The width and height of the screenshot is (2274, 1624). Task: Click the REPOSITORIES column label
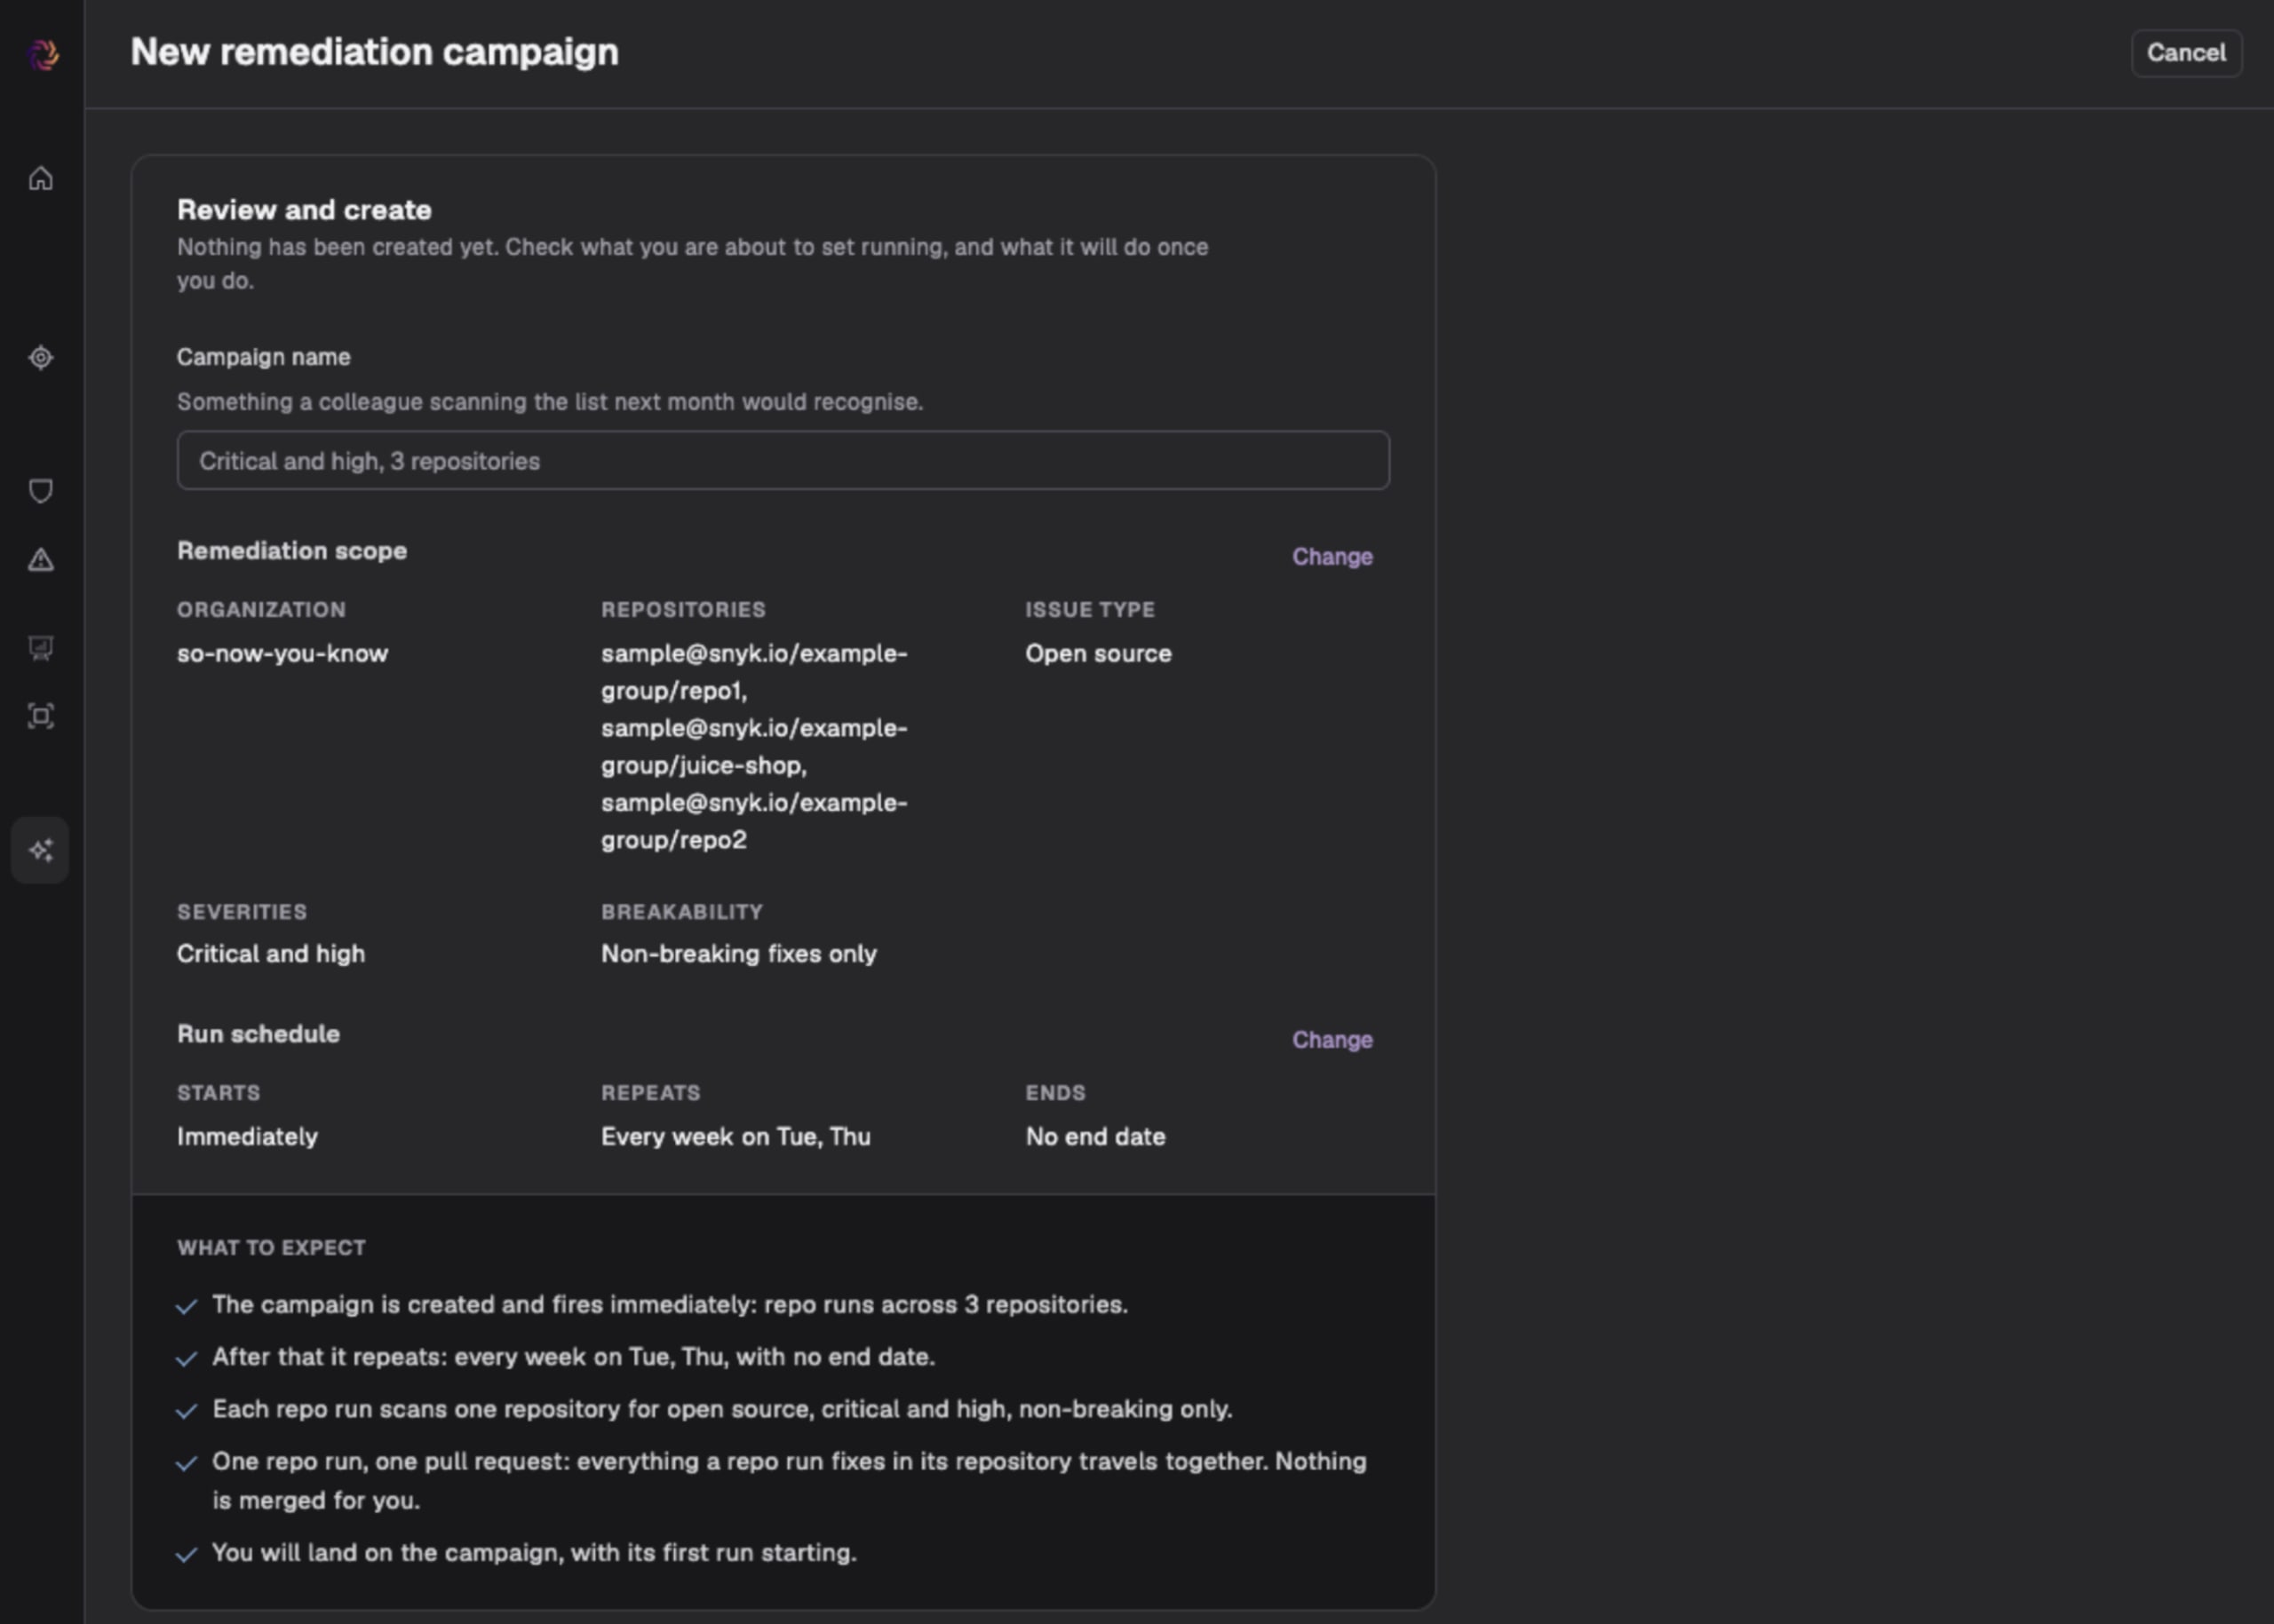click(683, 610)
